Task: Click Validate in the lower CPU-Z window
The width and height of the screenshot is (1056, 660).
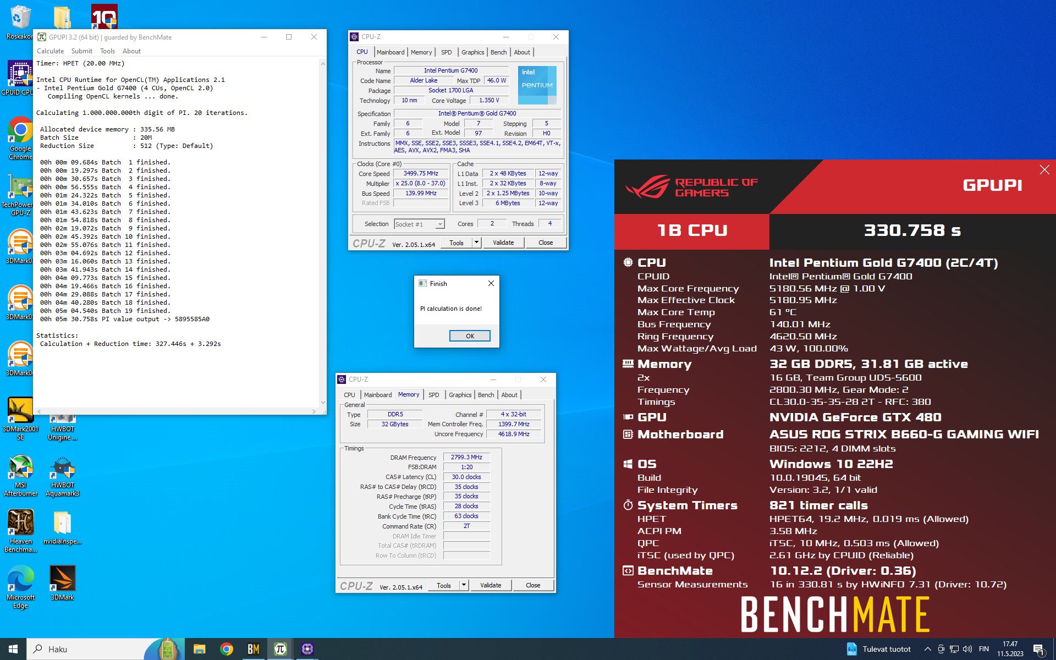Action: tap(491, 585)
